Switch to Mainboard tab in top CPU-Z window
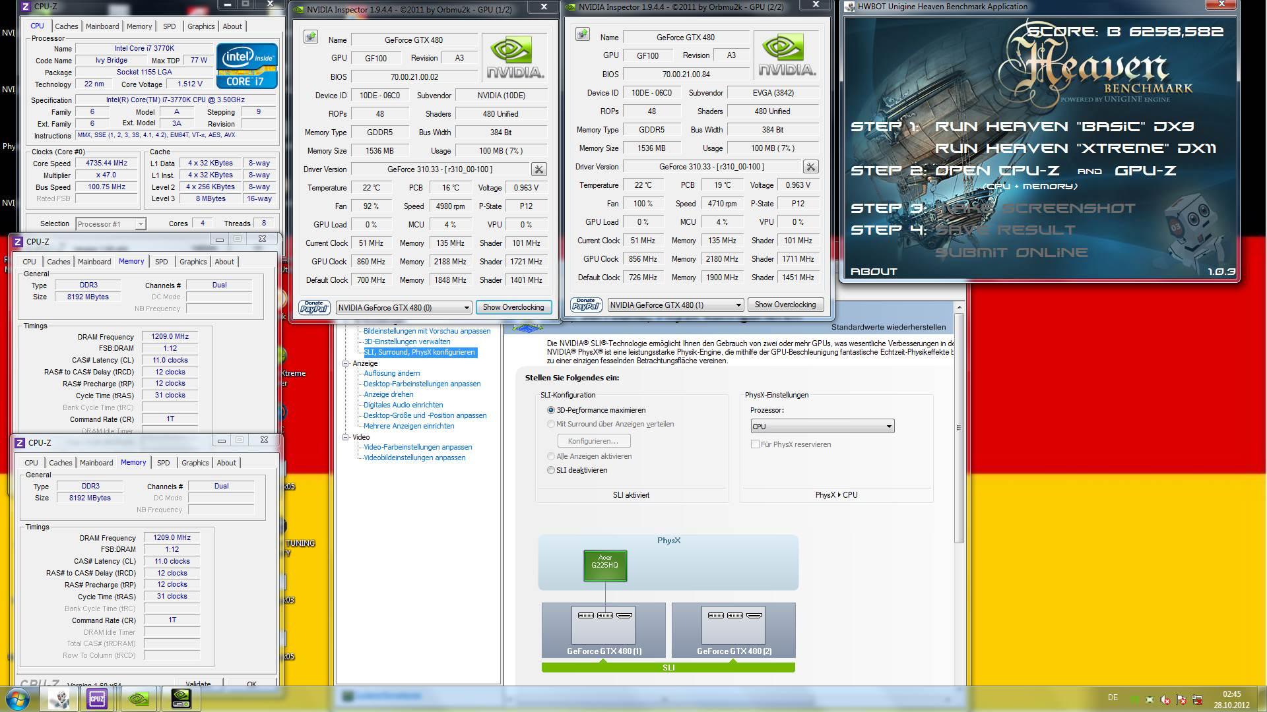 point(102,26)
